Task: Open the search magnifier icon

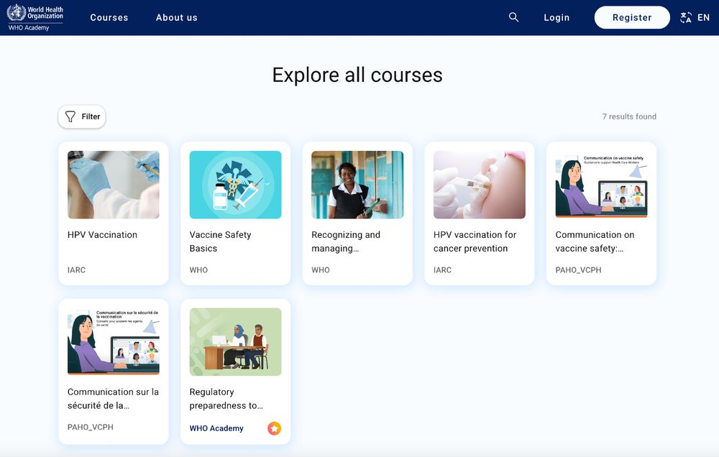Action: (x=513, y=17)
